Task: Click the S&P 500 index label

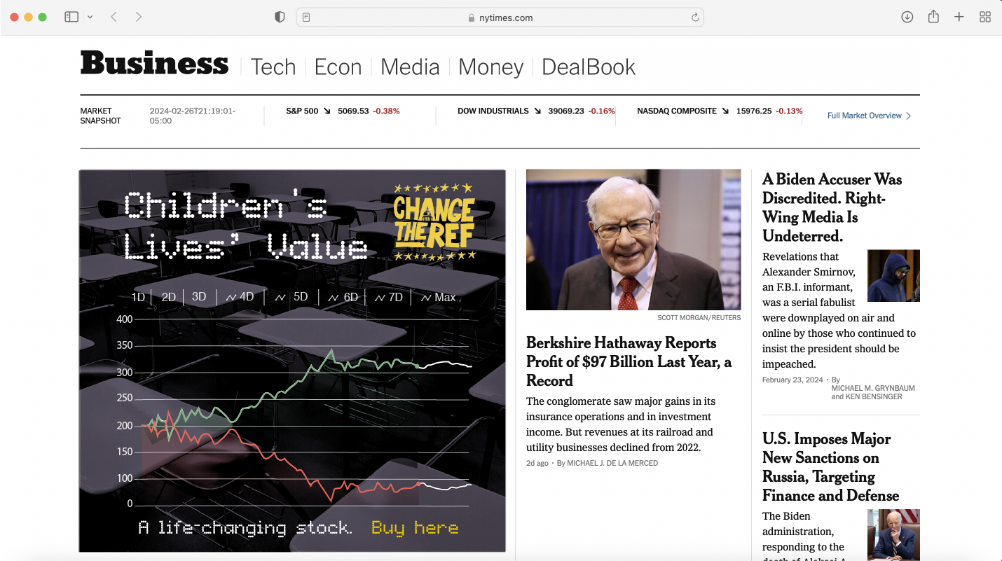Action: (x=302, y=111)
